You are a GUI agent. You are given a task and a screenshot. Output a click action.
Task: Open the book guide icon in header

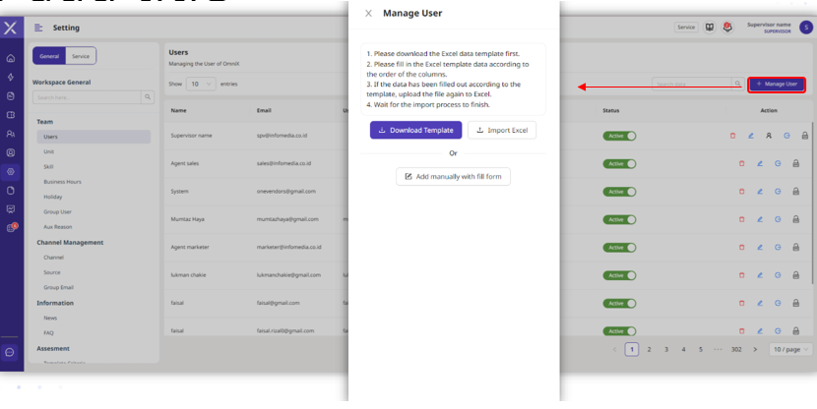(x=709, y=28)
